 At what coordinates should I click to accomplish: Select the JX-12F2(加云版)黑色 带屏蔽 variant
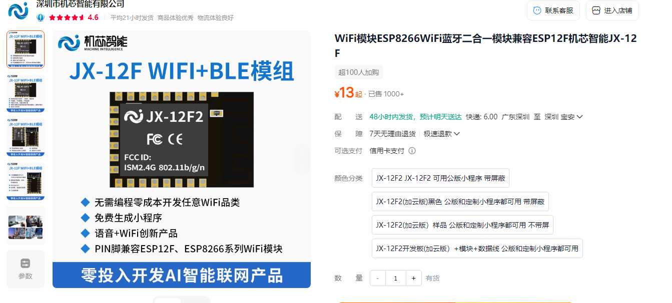click(460, 201)
